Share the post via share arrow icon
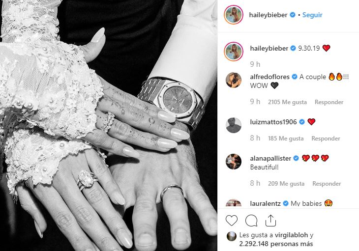This screenshot has width=359, height=251. coord(270,221)
